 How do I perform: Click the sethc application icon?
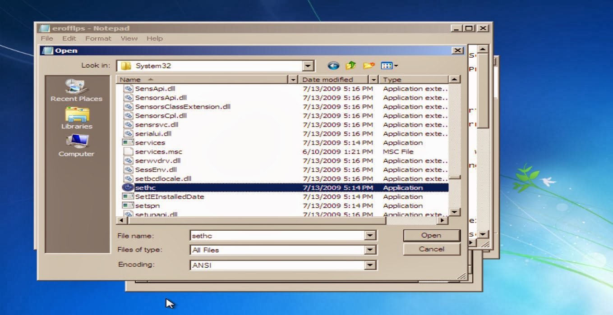tap(128, 187)
